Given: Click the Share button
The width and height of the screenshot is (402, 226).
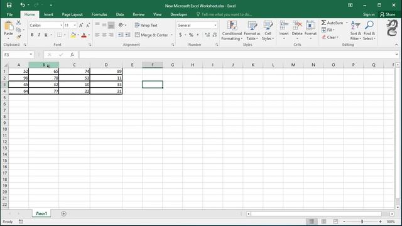Looking at the screenshot, I should 388,14.
